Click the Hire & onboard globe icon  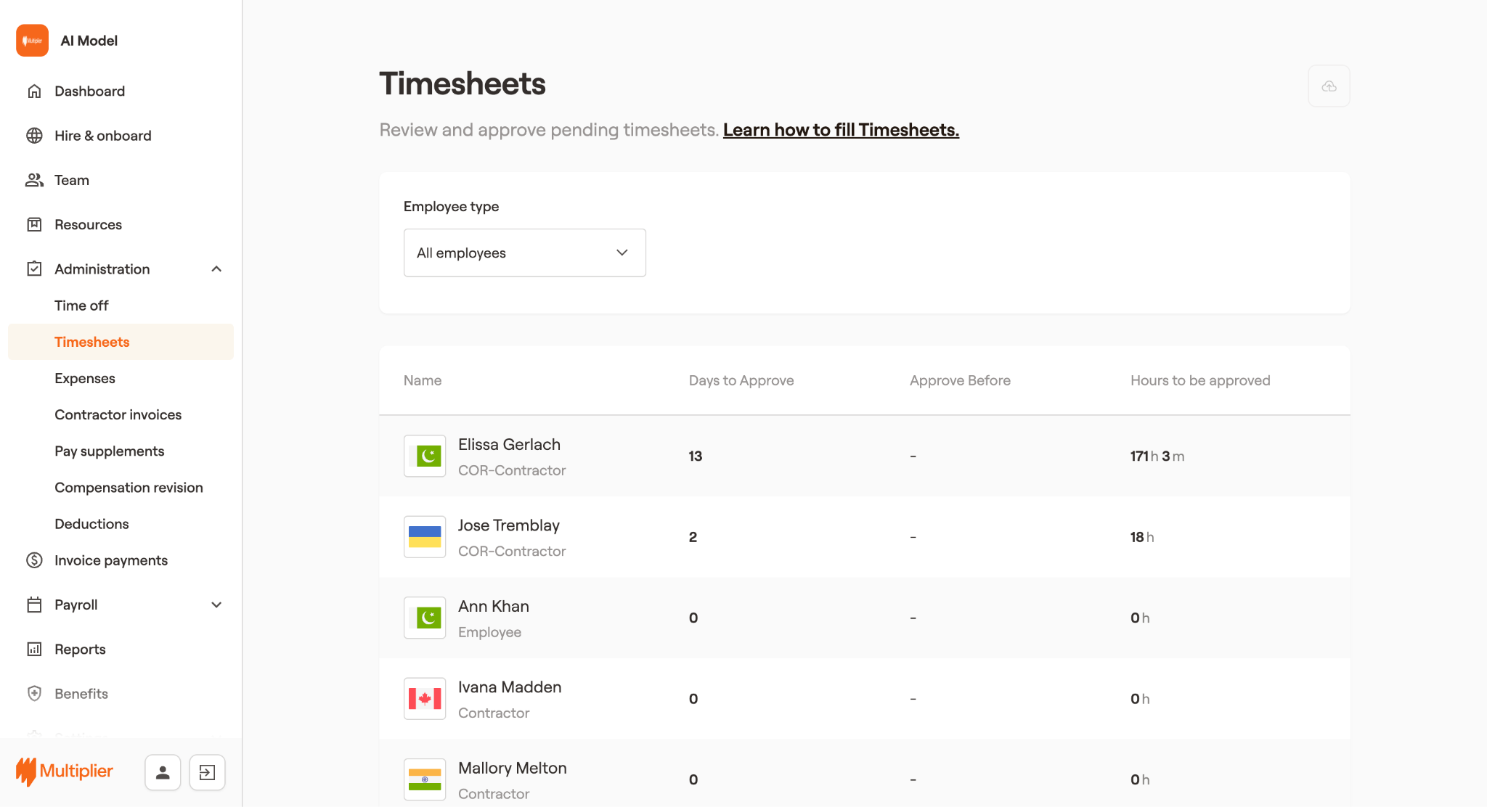(34, 136)
